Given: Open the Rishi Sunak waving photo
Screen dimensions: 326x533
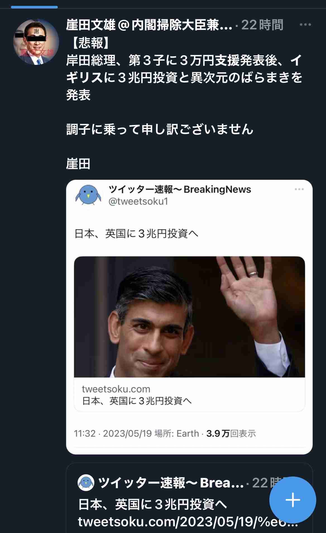Looking at the screenshot, I should pos(189,317).
